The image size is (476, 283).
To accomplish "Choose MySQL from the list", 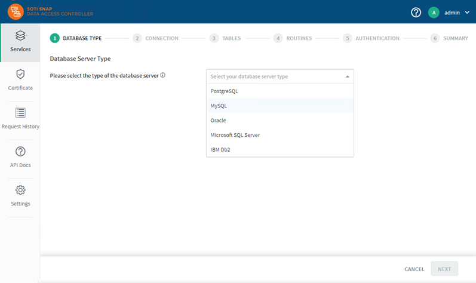I will click(280, 106).
